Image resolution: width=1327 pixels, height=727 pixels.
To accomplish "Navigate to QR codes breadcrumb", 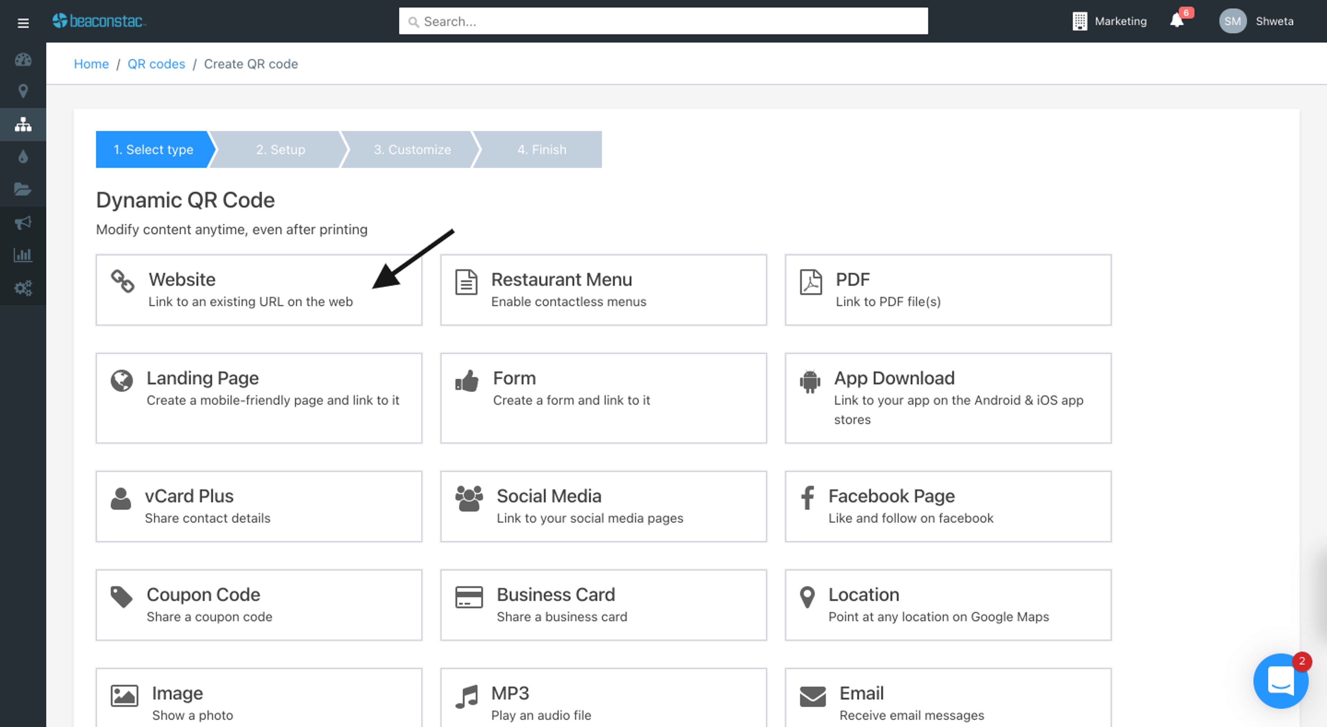I will point(156,64).
